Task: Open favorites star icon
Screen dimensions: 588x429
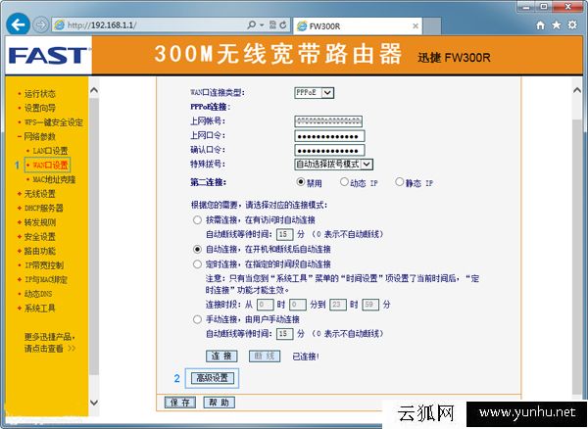Action: coord(556,25)
